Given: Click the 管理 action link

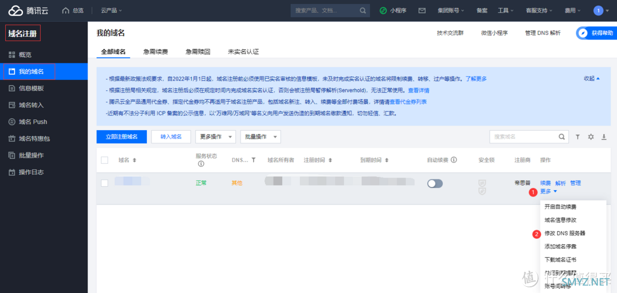Looking at the screenshot, I should coord(575,183).
